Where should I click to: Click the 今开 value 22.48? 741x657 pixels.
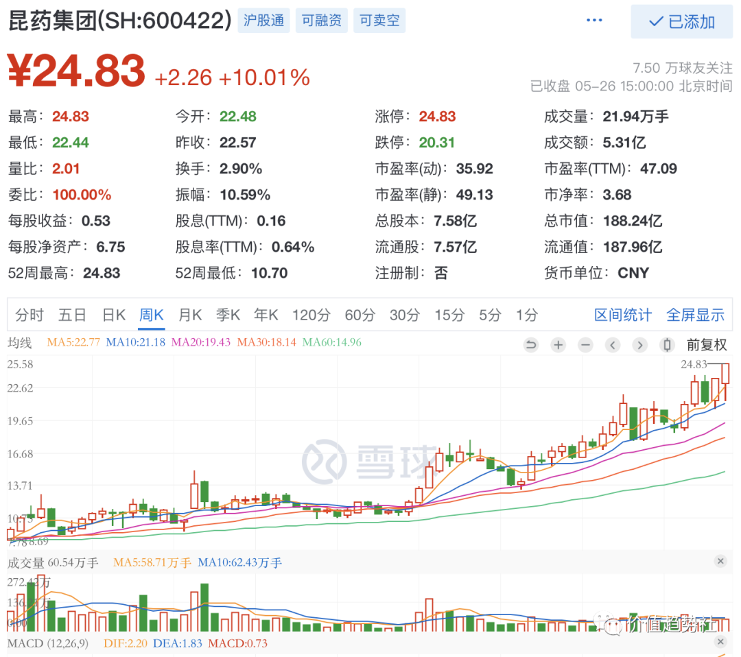pyautogui.click(x=237, y=116)
